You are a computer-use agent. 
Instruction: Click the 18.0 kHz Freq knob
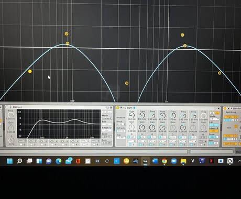(203, 115)
